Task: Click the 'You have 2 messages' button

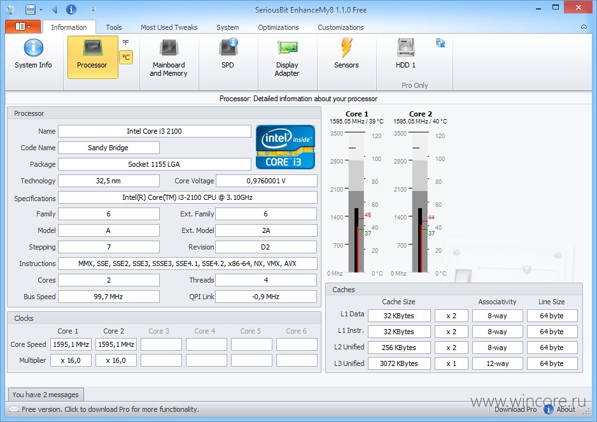Action: (x=46, y=395)
